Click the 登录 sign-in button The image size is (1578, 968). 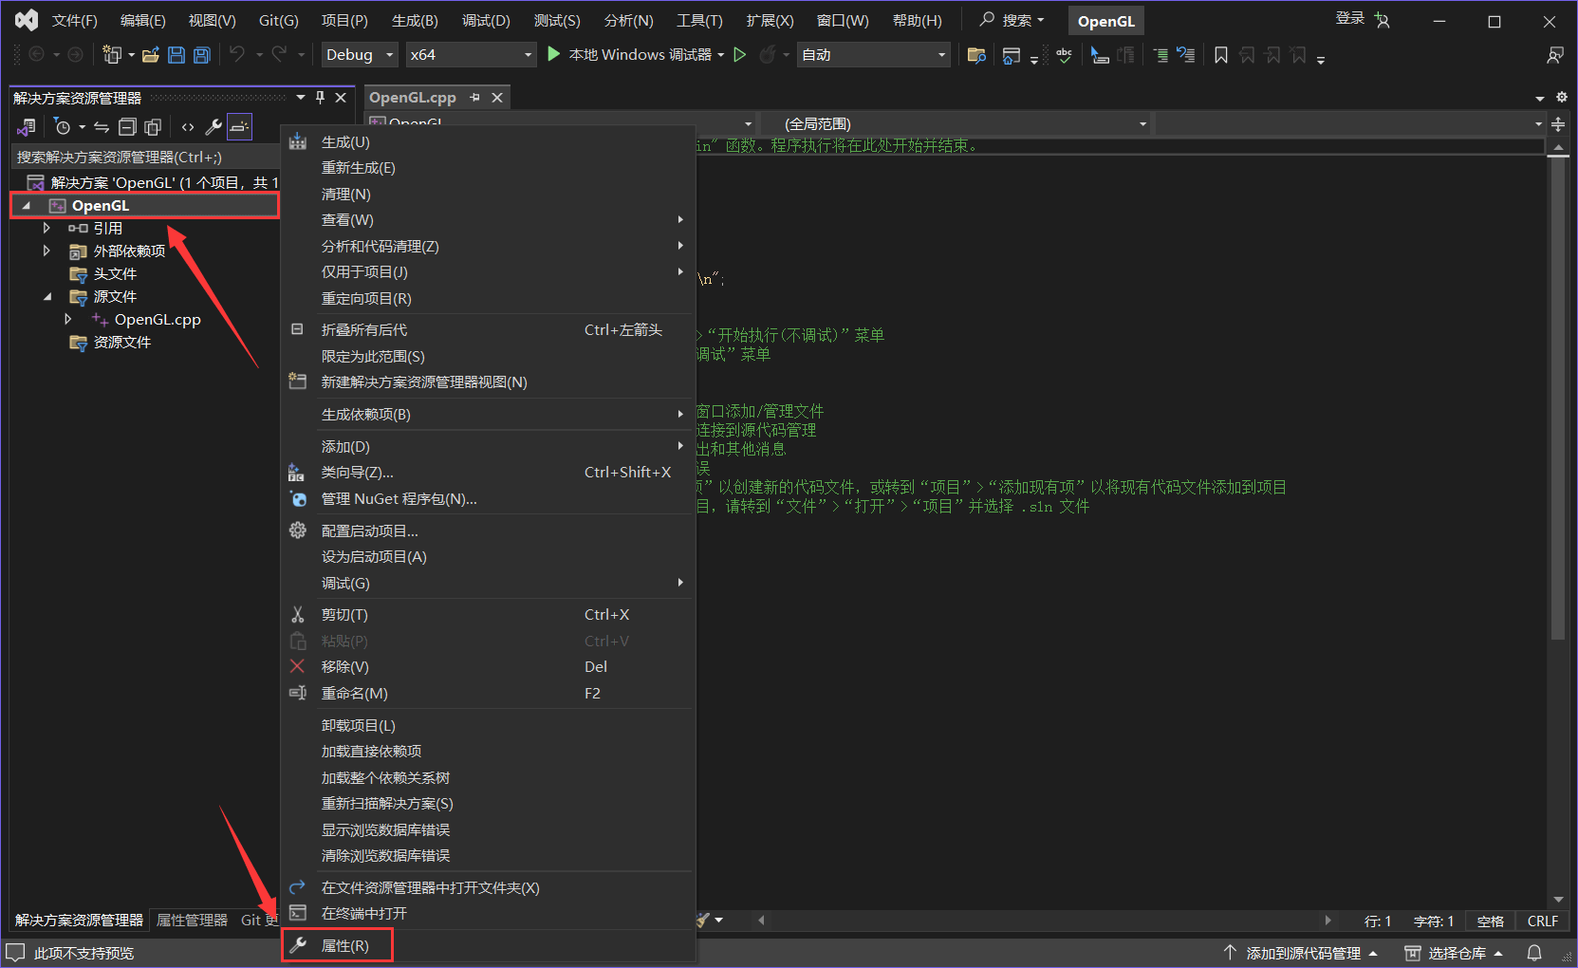(x=1350, y=19)
